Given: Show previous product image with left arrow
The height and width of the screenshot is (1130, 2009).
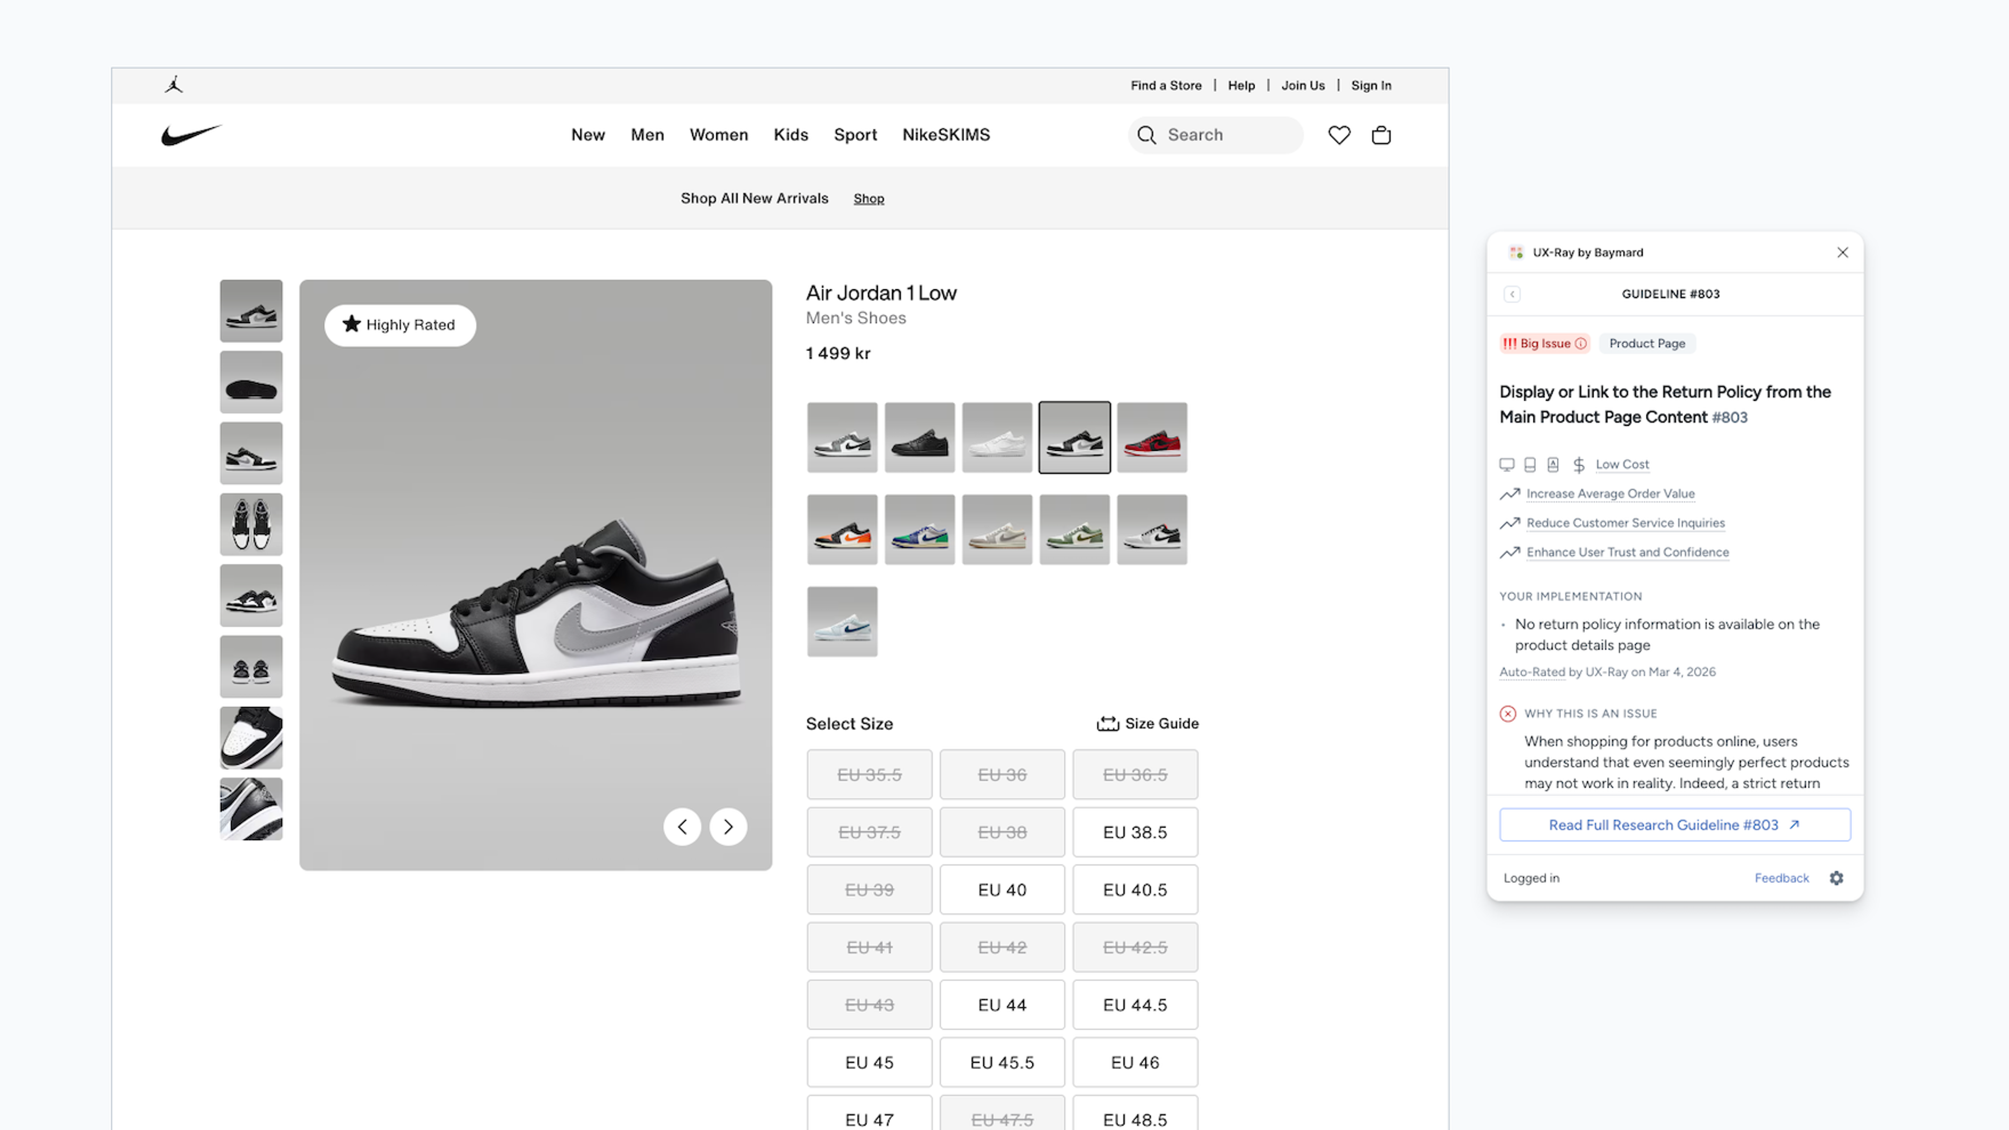Looking at the screenshot, I should pos(682,827).
